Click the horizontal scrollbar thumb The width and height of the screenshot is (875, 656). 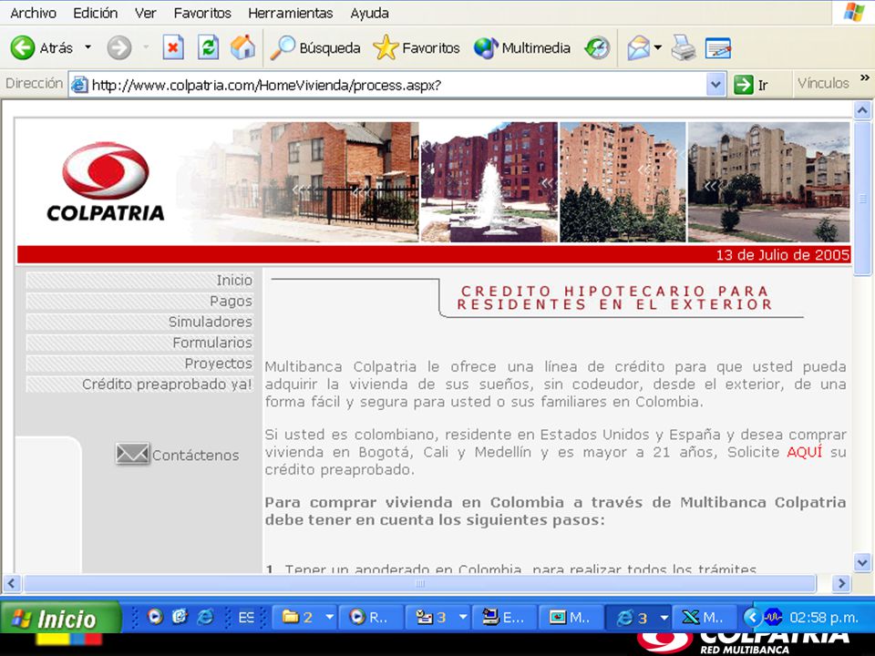(x=419, y=584)
